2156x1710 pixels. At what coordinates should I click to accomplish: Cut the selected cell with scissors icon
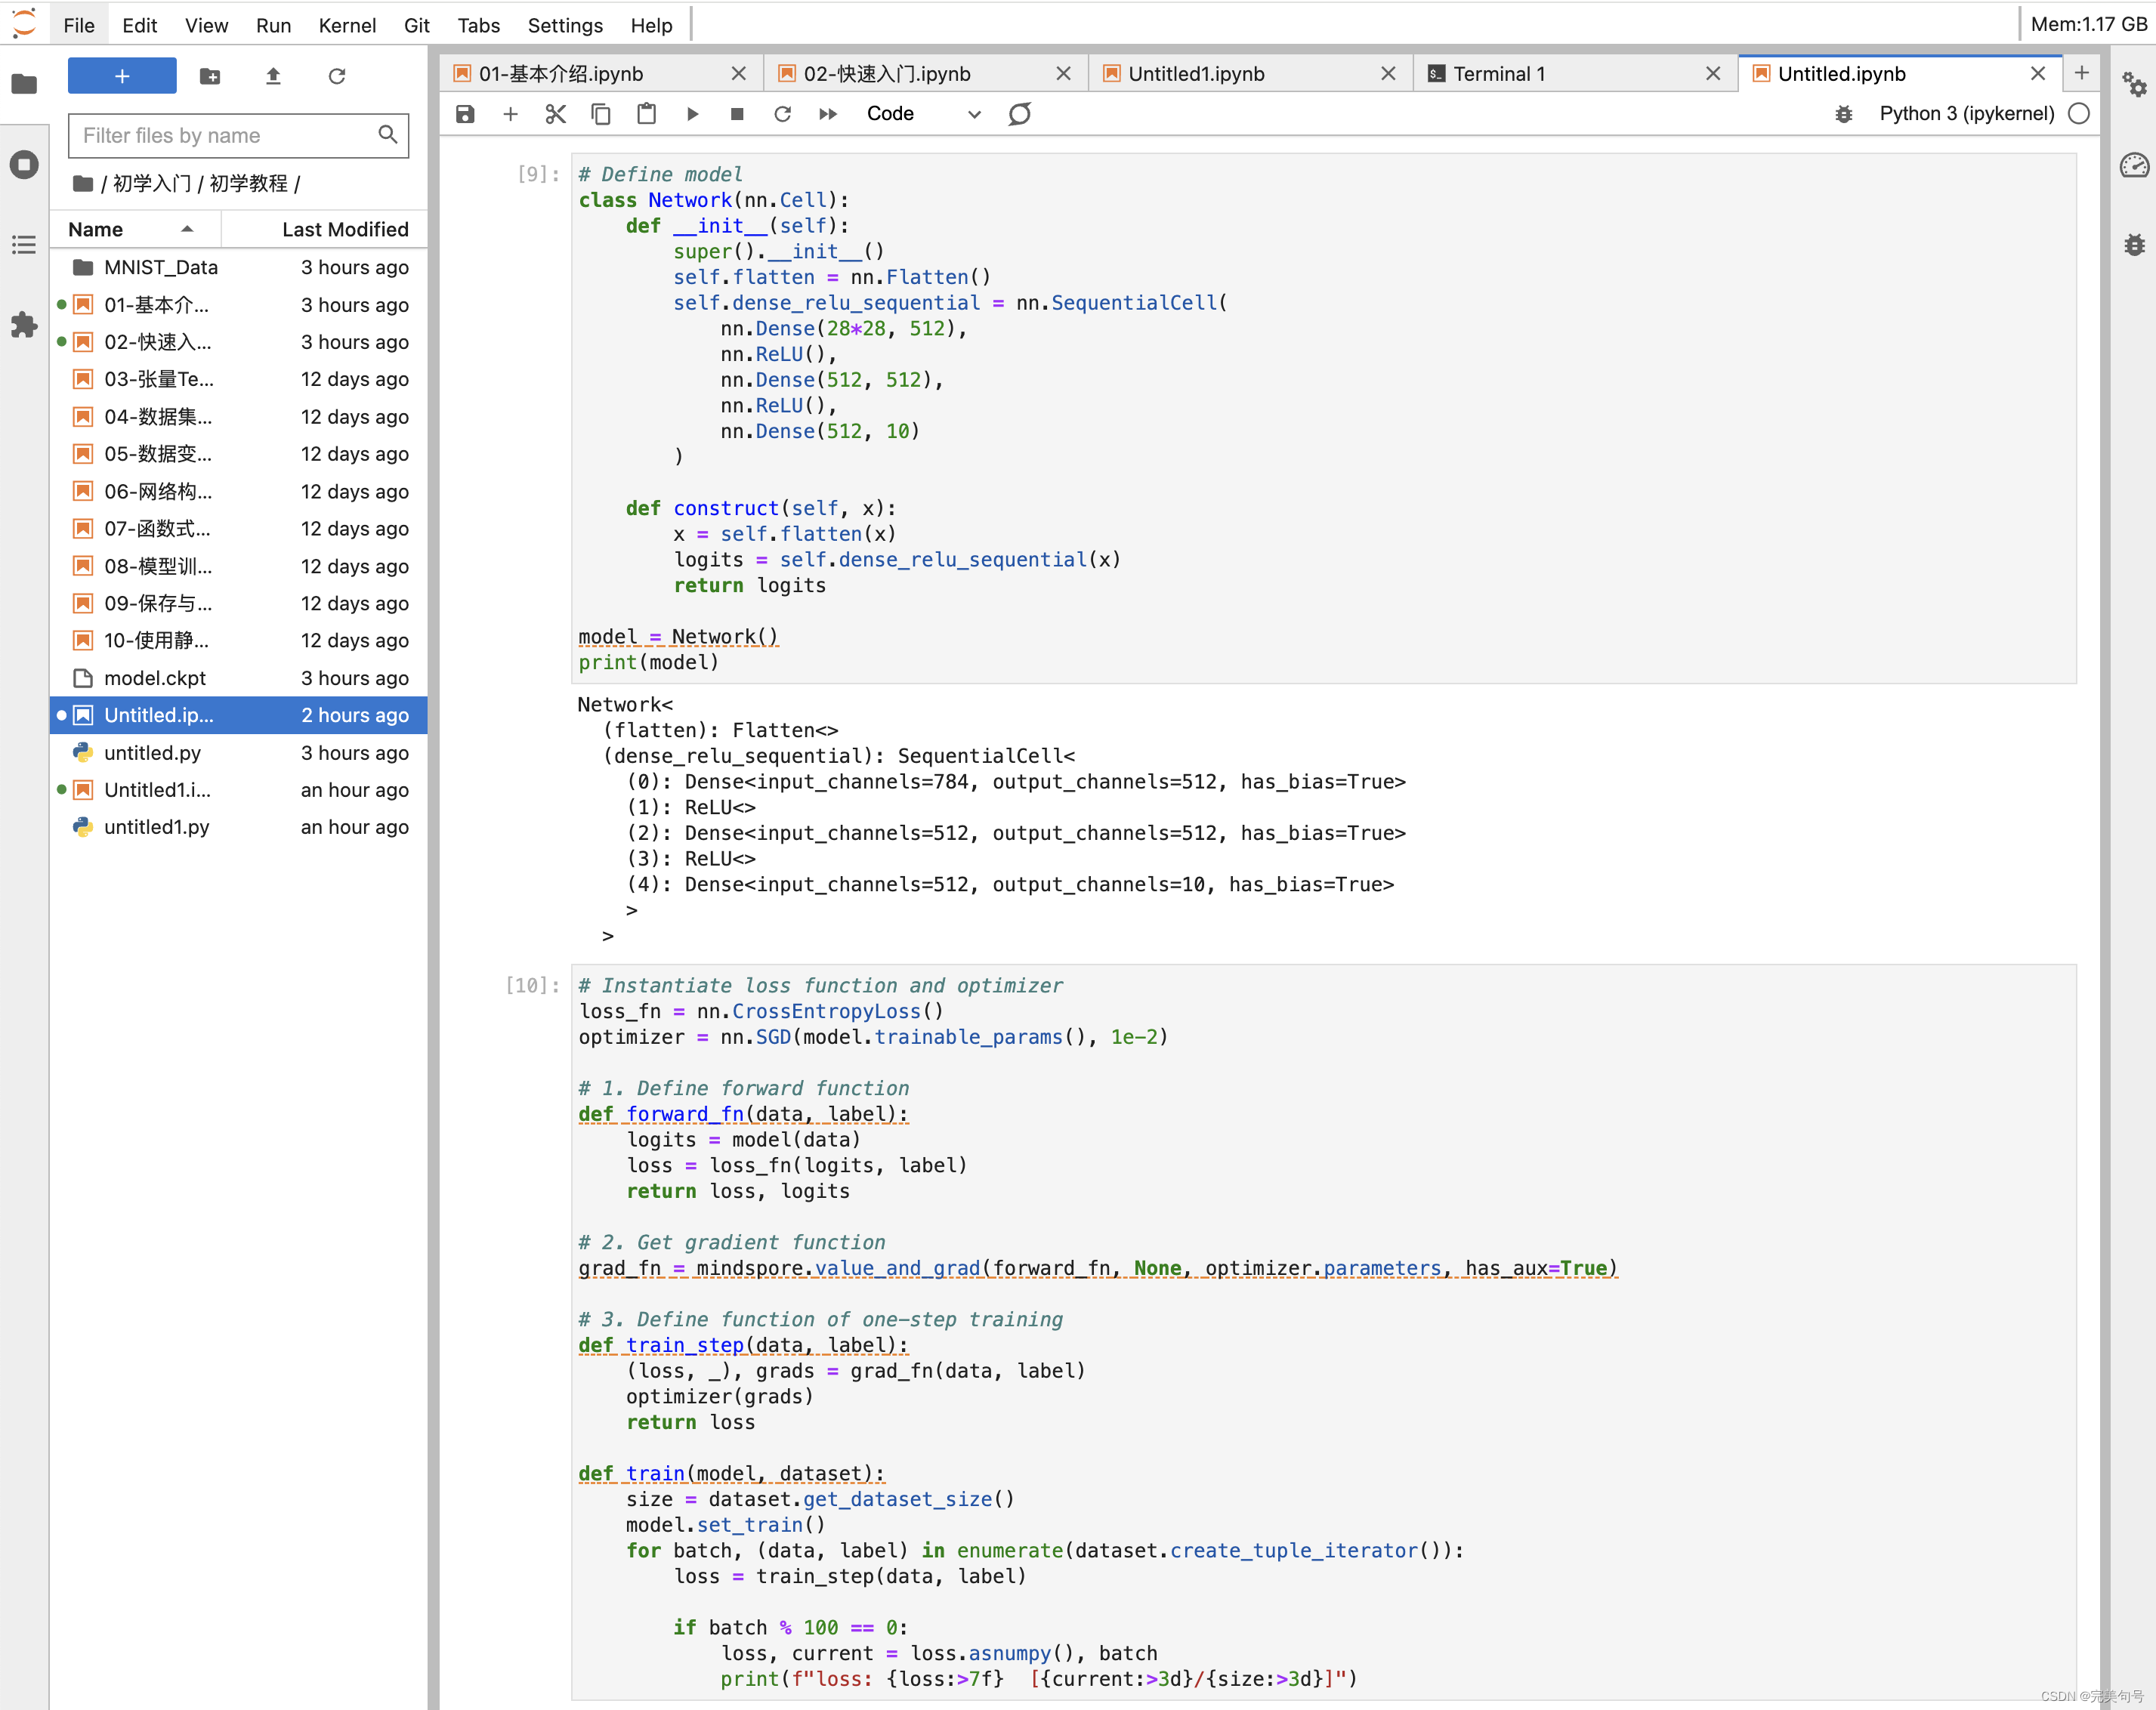coord(556,114)
